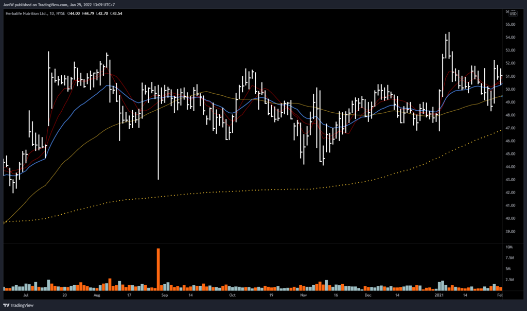Click the Dec marker on time axis
The image size is (527, 311).
367,296
